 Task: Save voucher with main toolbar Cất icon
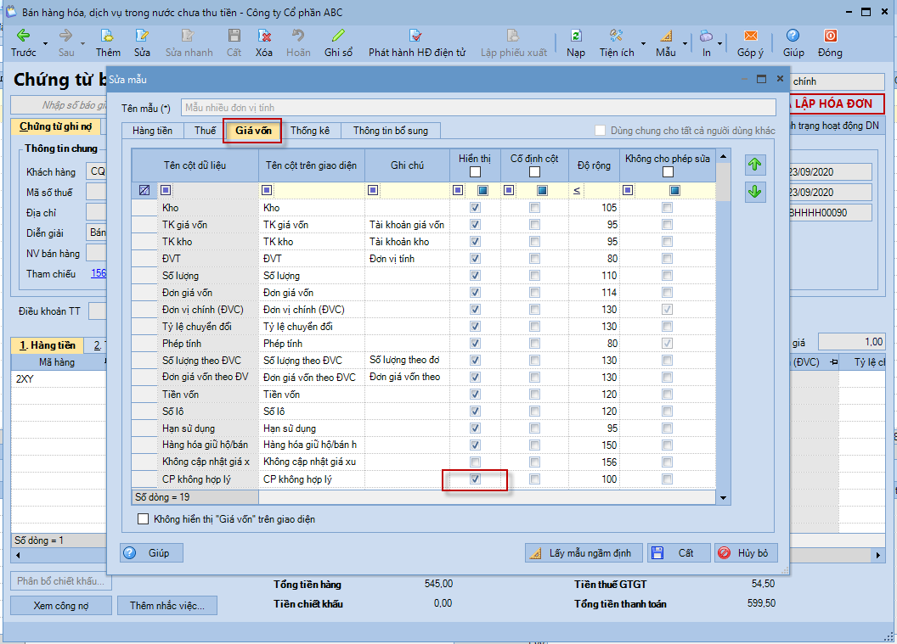[234, 36]
